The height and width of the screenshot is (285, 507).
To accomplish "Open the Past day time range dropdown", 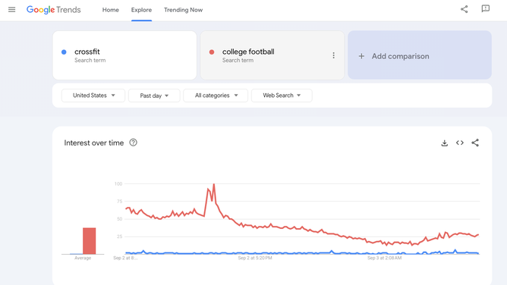I will (154, 96).
